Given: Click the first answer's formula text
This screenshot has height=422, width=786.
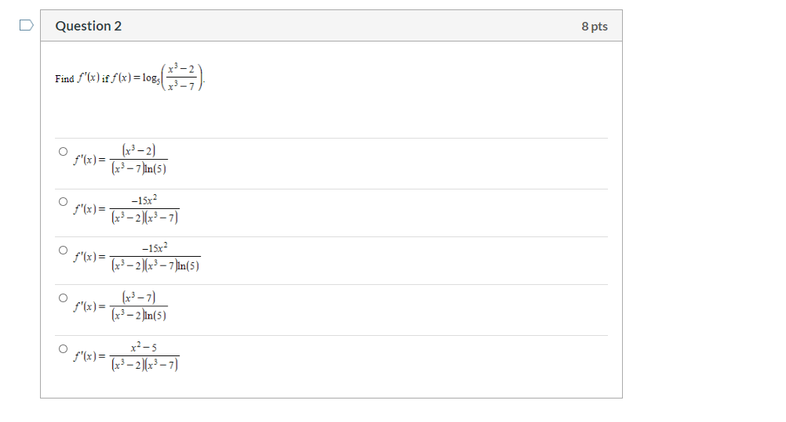Looking at the screenshot, I should tap(120, 159).
